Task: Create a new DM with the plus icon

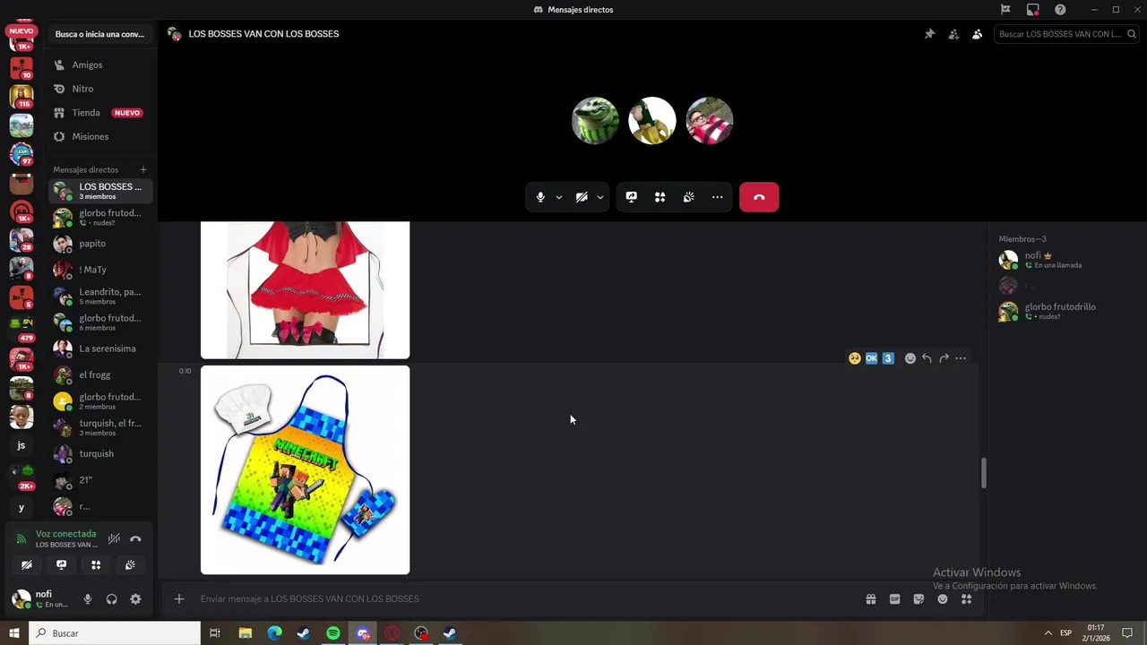Action: [142, 169]
